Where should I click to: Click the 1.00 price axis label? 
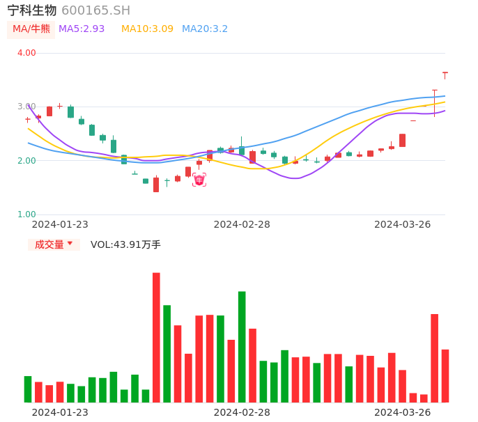tap(26, 214)
